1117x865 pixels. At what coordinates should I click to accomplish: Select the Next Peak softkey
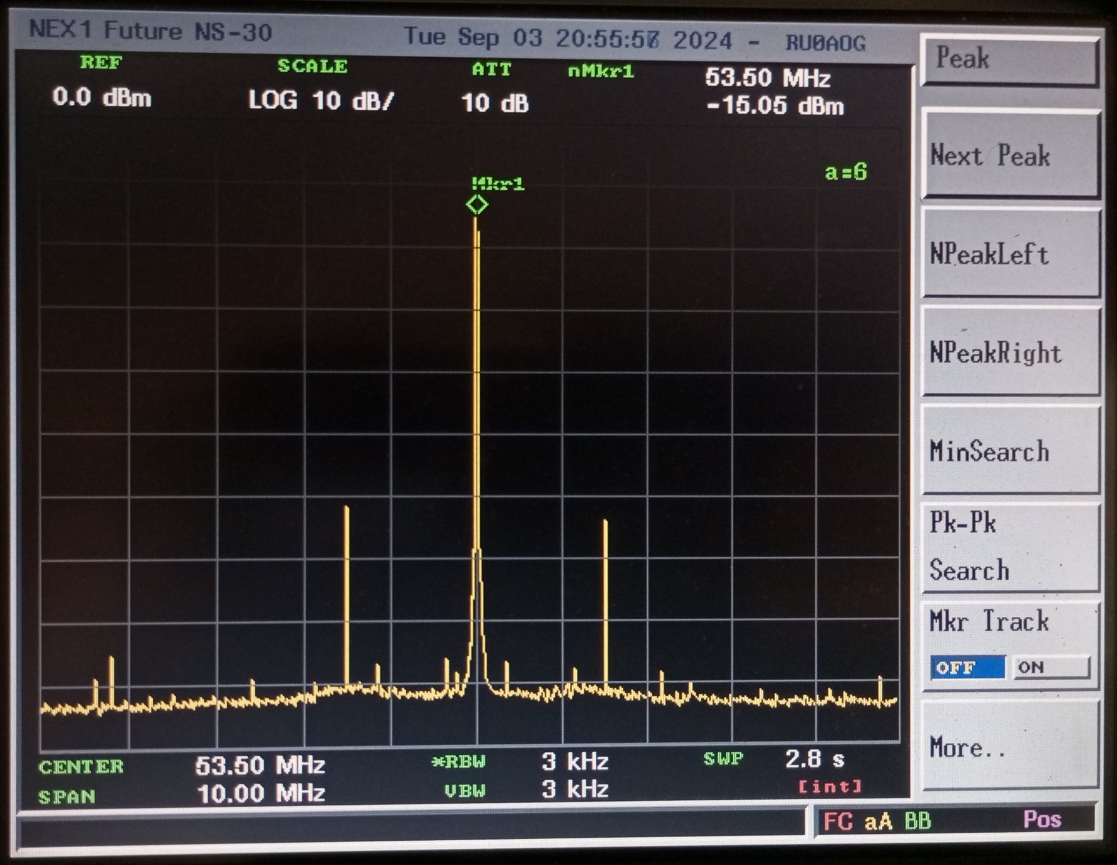point(1010,155)
